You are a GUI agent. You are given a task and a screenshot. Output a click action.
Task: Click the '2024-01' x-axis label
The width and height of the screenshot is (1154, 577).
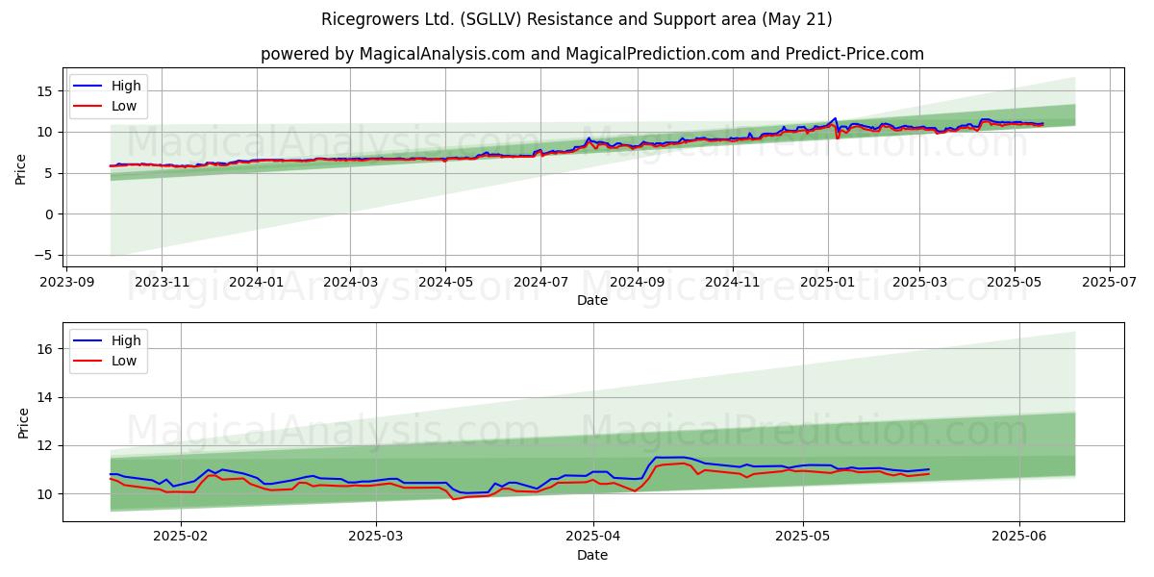(256, 281)
